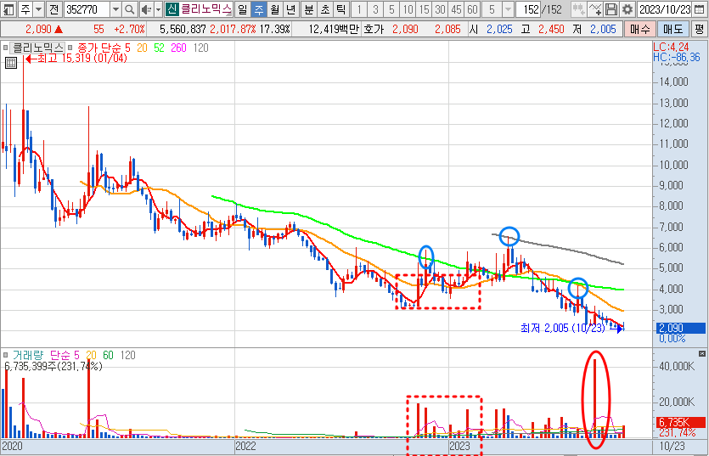
Task: Switch to monthly chart 월
Action: click(275, 9)
